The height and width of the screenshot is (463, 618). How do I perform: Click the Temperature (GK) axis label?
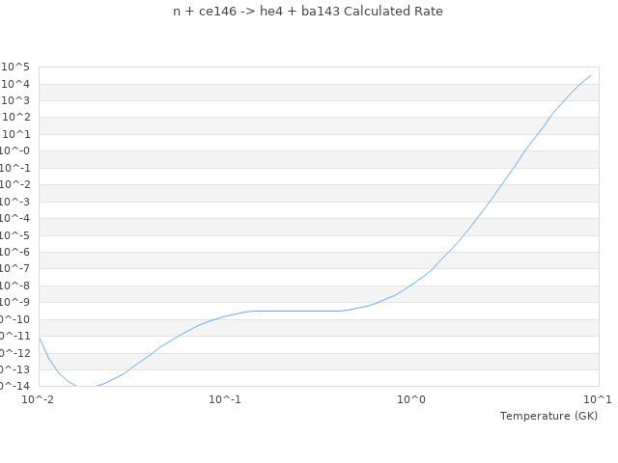pyautogui.click(x=548, y=416)
